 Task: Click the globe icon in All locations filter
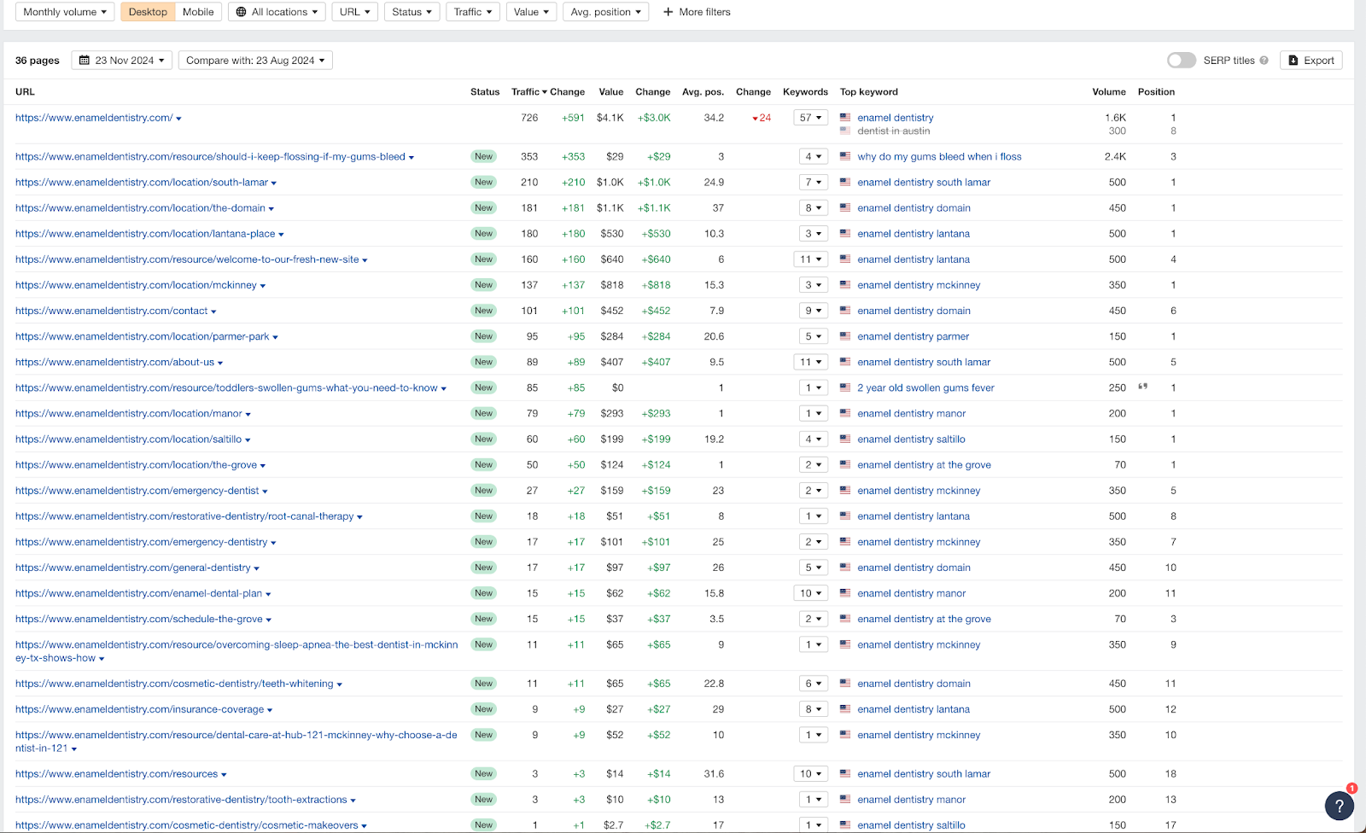point(242,12)
